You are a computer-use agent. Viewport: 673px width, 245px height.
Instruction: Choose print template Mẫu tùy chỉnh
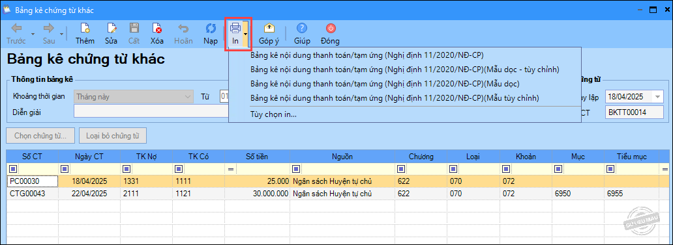pos(395,98)
